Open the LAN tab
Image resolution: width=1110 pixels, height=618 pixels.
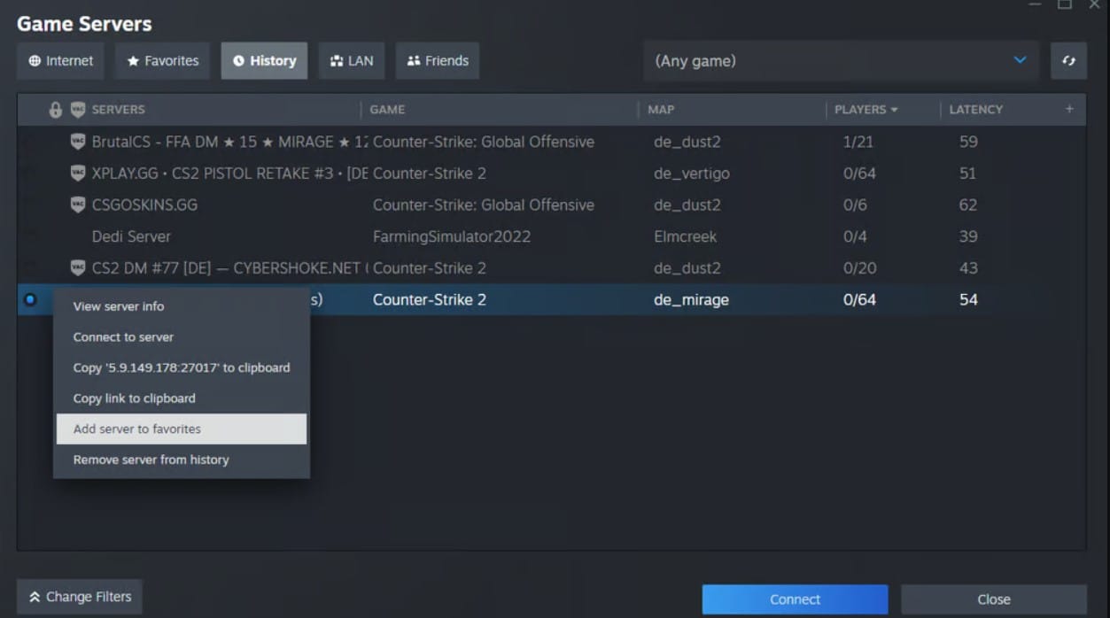tap(352, 61)
